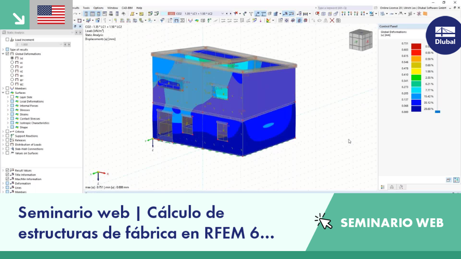Expand the Support Reactions tree node
Viewport: 461px width, 259px height.
3,136
